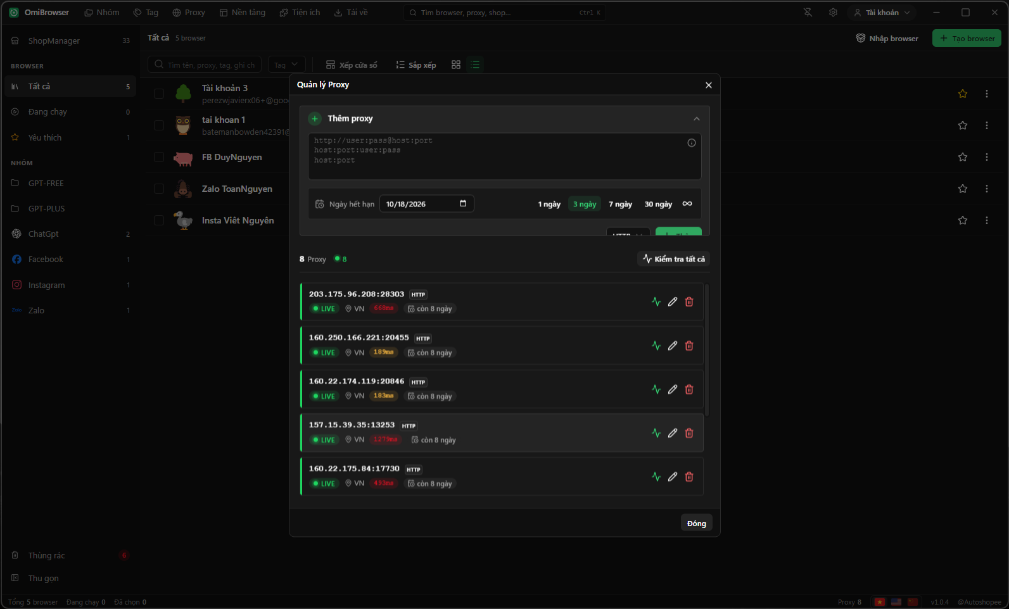Image resolution: width=1009 pixels, height=609 pixels.
Task: Focus the proxy list text area
Action: (505, 156)
